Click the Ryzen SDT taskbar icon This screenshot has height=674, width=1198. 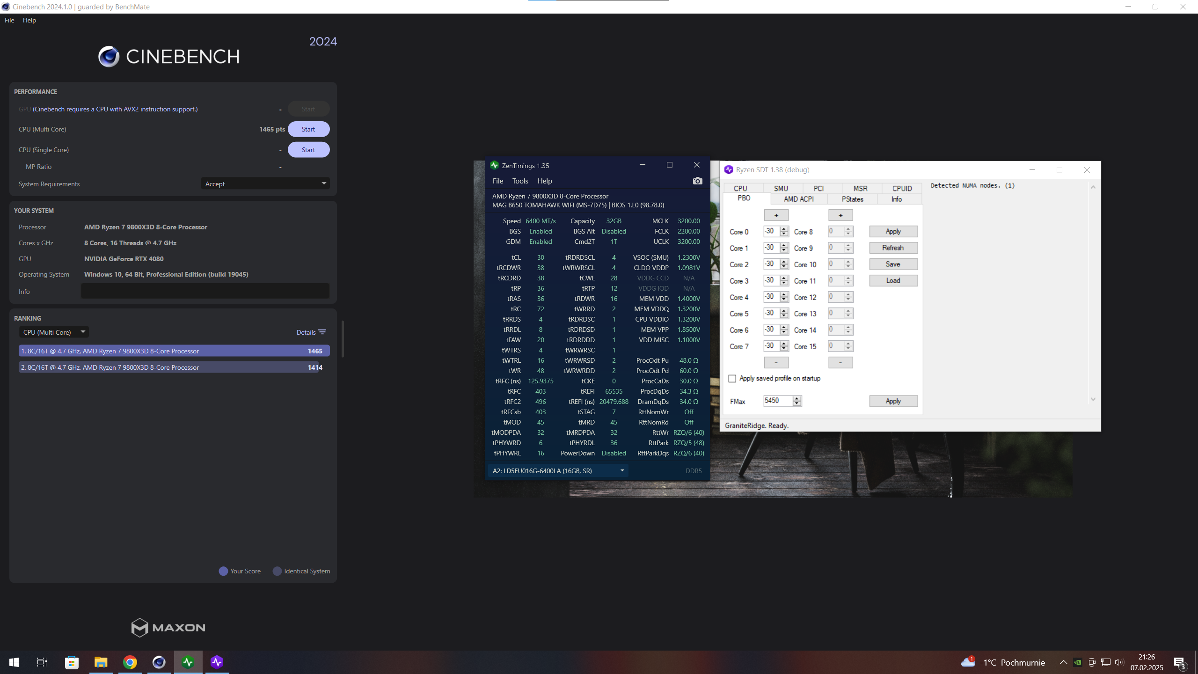[x=217, y=662]
